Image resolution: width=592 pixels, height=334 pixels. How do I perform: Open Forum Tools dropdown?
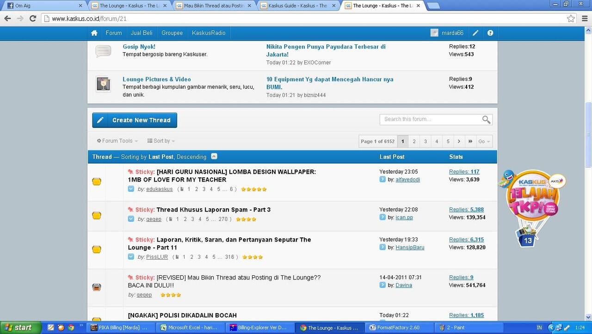coord(117,141)
